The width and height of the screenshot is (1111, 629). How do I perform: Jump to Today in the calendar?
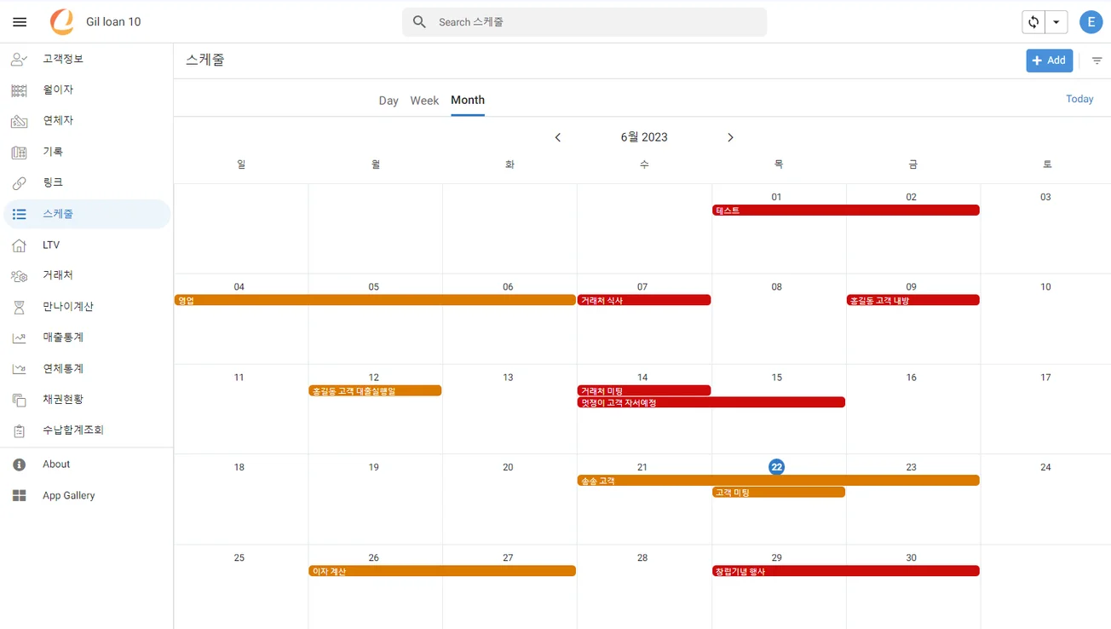[x=1079, y=100]
